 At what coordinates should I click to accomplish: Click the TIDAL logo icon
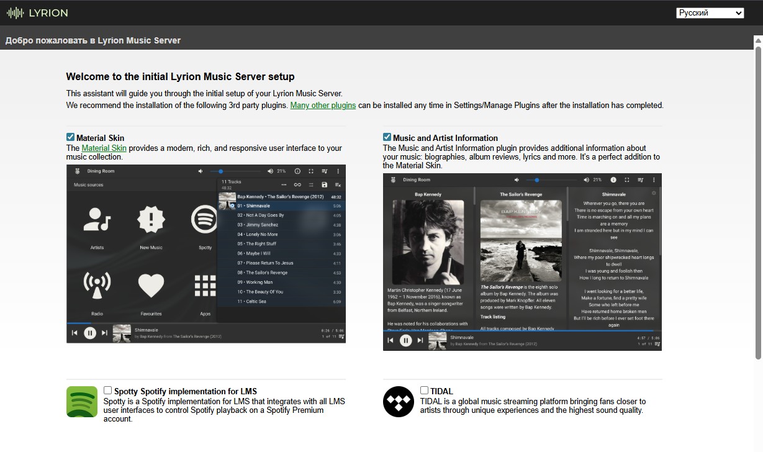pyautogui.click(x=399, y=402)
